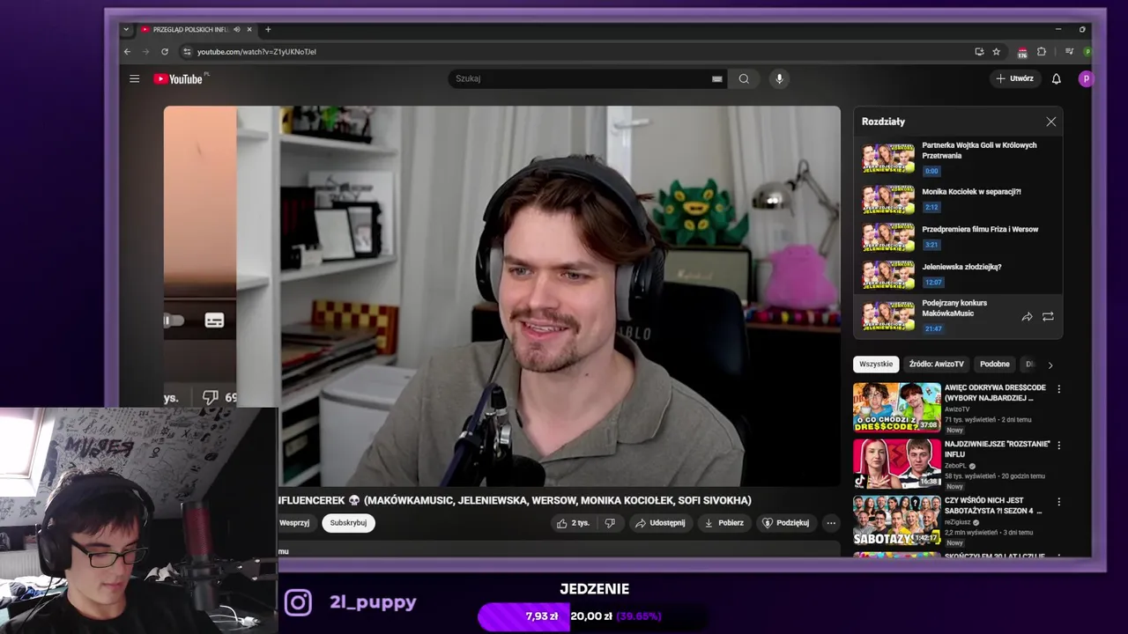Screen dimensions: 1128x634
Task: Click the video title under the player
Action: click(x=515, y=500)
